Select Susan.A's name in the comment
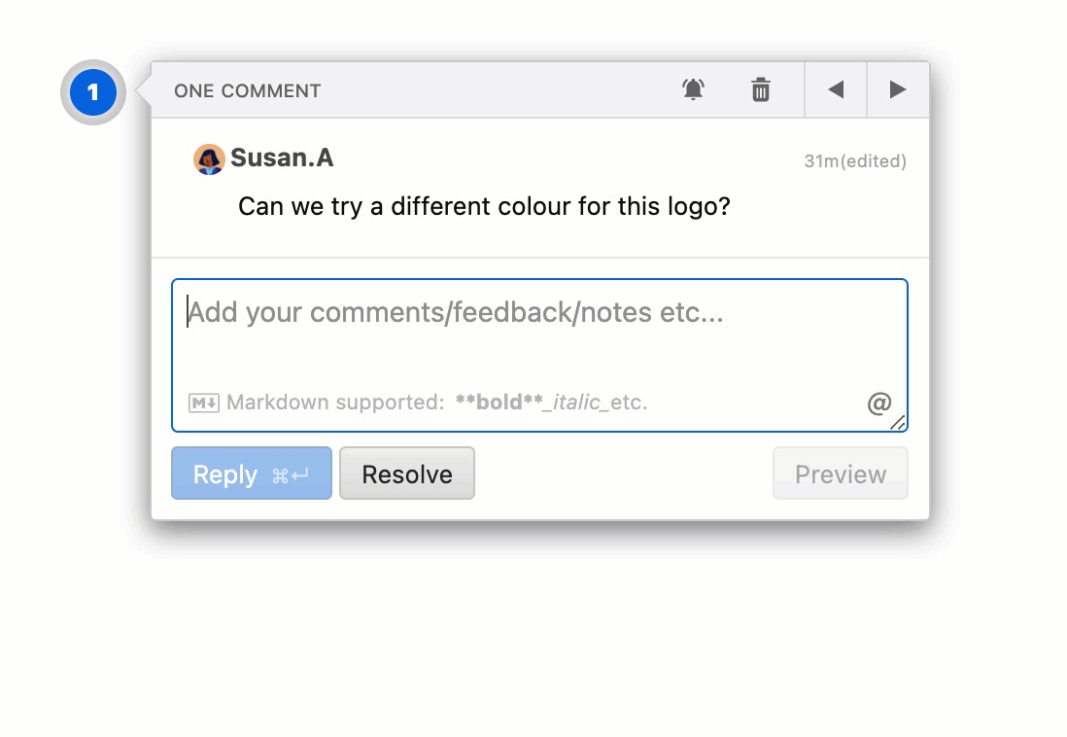The width and height of the screenshot is (1067, 737). (282, 158)
